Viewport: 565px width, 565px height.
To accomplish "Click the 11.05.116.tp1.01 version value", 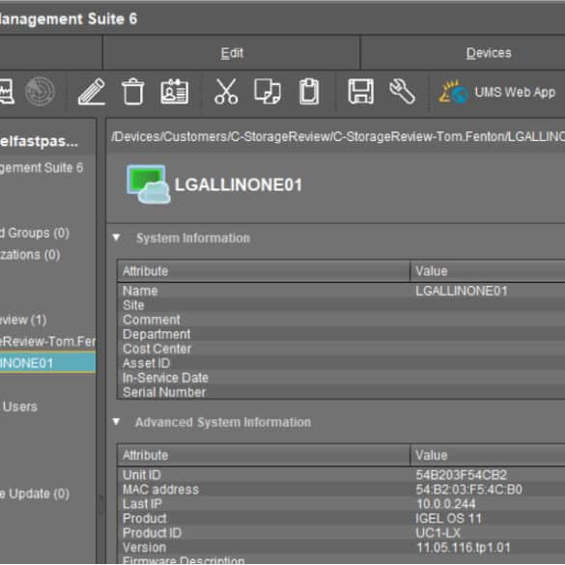I will coord(463,548).
